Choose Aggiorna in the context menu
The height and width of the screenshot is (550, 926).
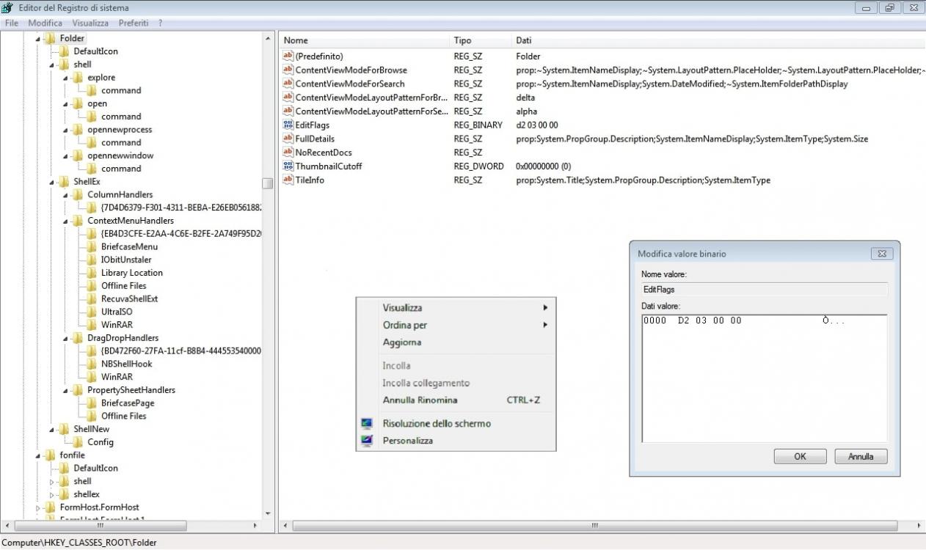click(456, 342)
